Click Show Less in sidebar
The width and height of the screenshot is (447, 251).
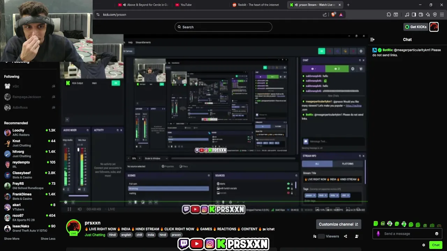point(48,238)
